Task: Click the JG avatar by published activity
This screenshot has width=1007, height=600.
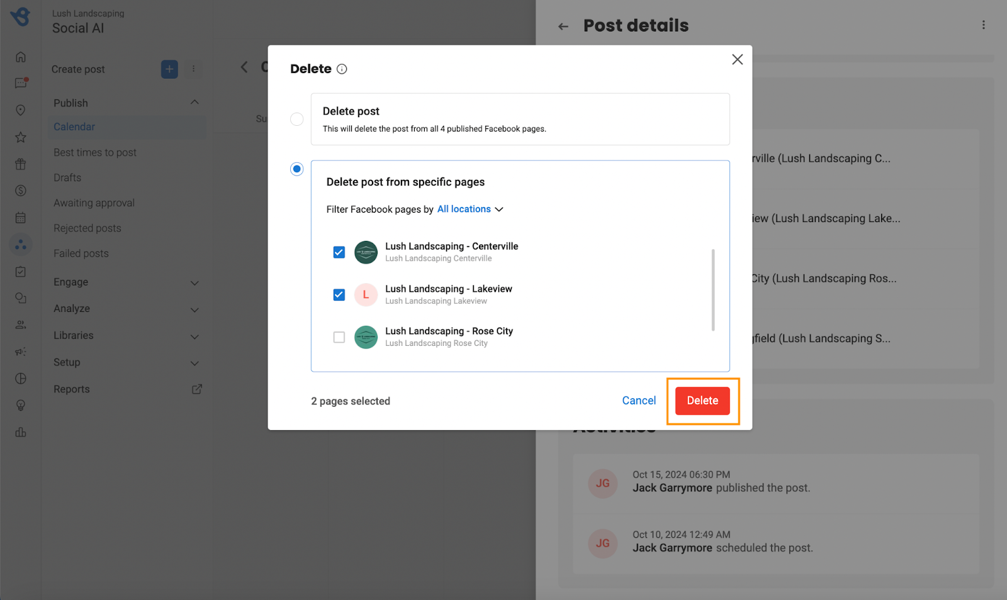Action: tap(603, 483)
